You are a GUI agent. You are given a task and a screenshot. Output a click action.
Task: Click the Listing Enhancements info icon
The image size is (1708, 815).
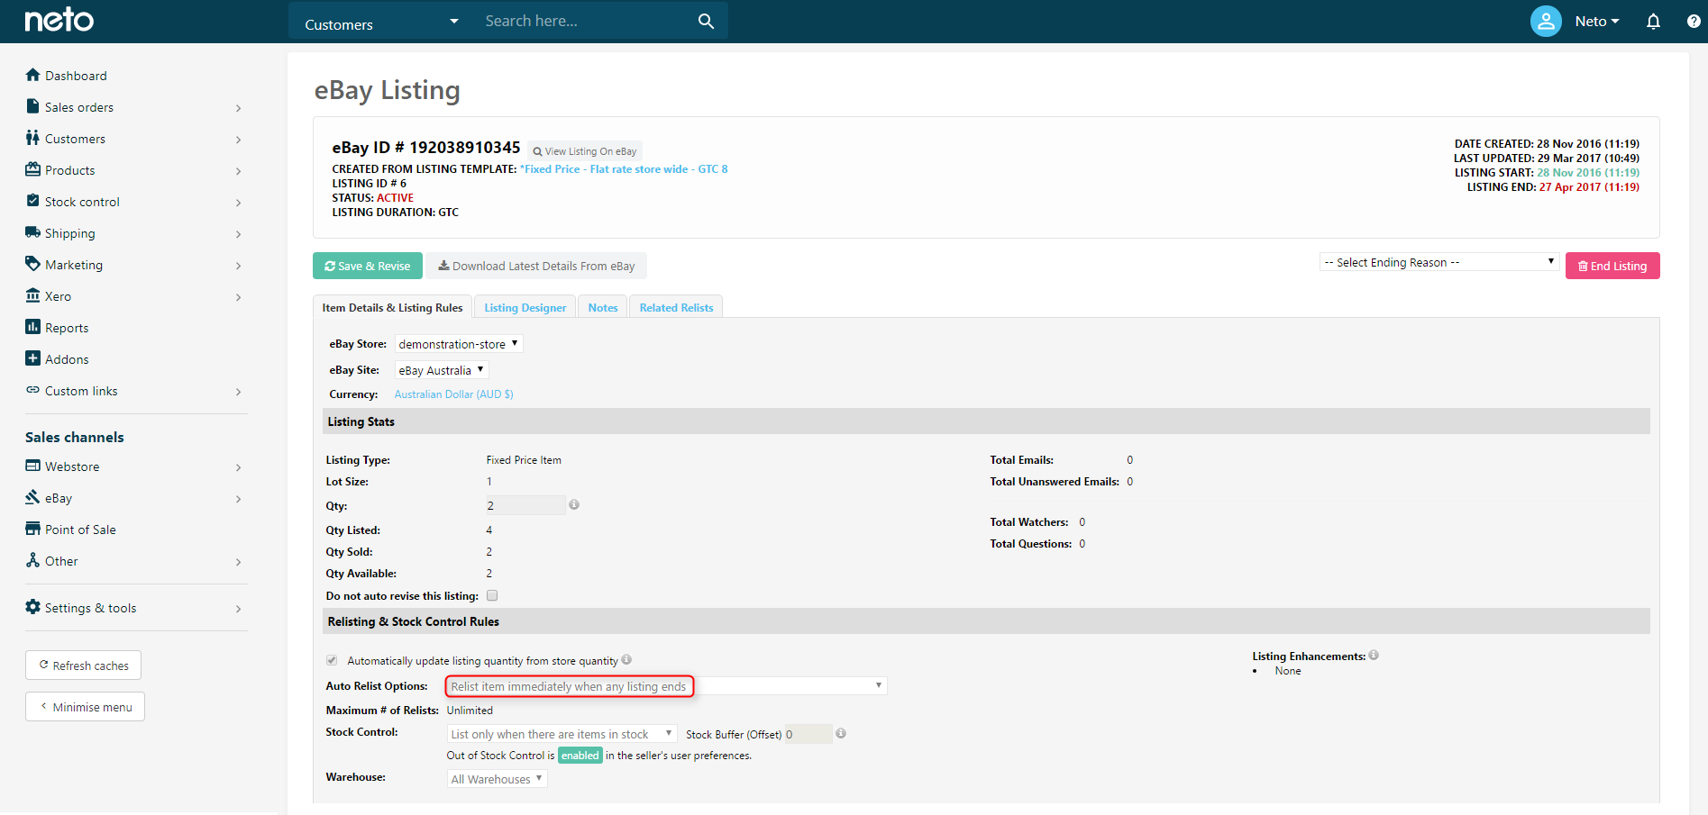pos(1374,656)
